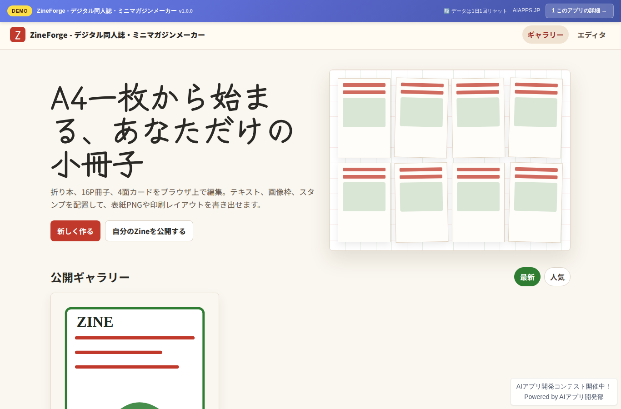Click the ZineForge header title text
This screenshot has width=621, height=409.
[117, 35]
